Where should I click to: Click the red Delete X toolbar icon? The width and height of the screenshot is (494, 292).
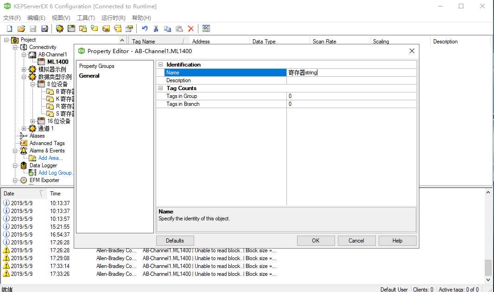coord(190,29)
